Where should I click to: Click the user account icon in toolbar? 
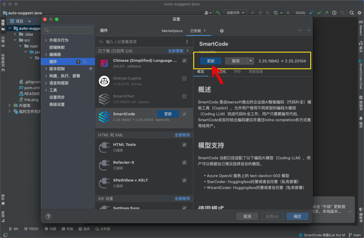click(208, 13)
